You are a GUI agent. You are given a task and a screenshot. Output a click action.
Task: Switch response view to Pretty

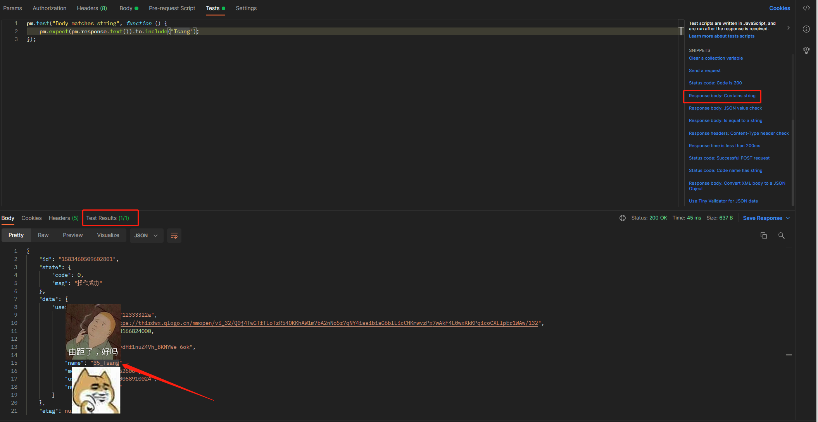pos(16,235)
